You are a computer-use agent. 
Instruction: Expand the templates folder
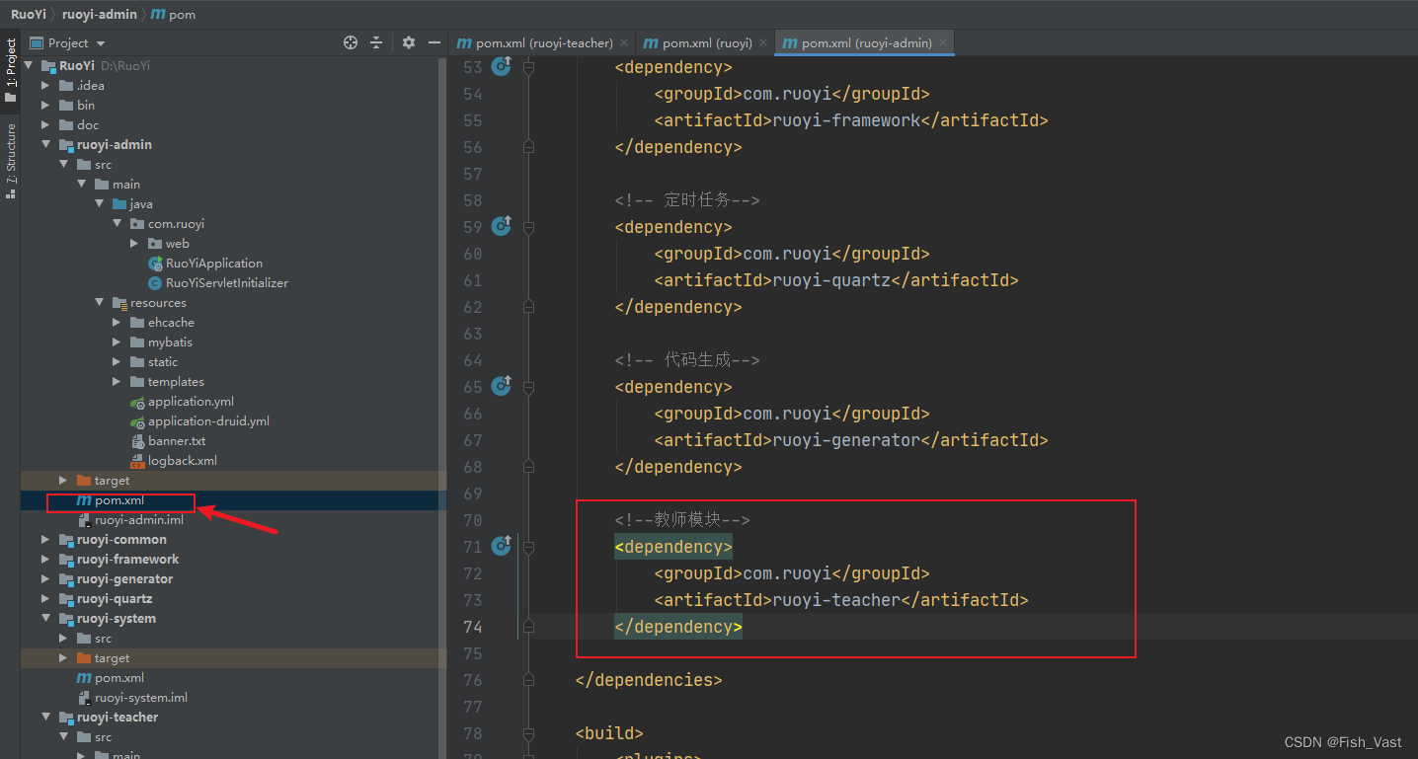117,382
